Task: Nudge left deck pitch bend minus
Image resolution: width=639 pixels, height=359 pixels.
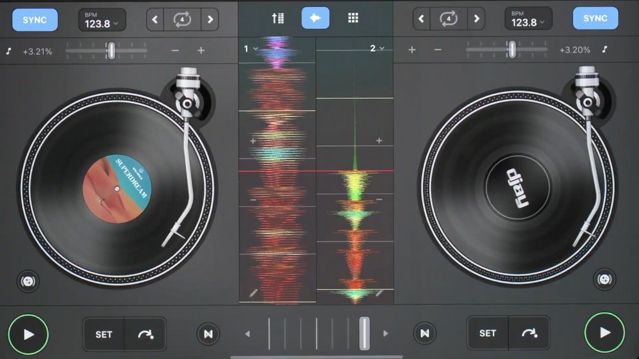Action: click(x=175, y=50)
